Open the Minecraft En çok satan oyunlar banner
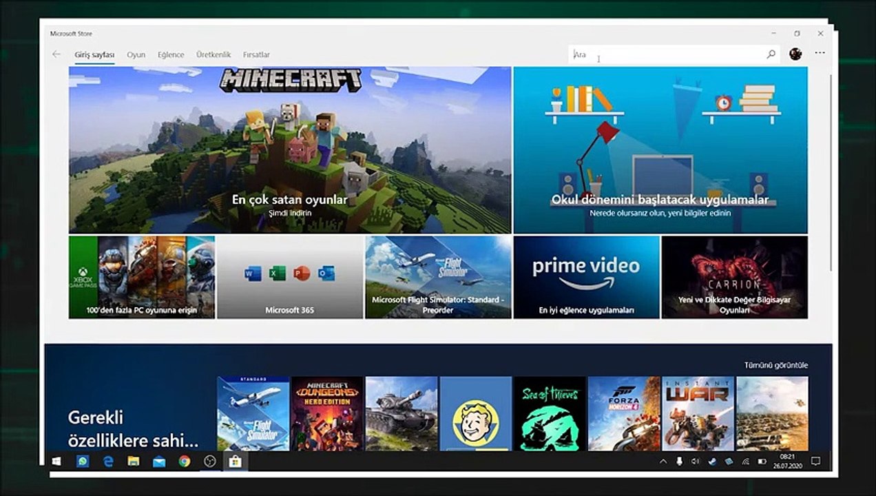Viewport: 876px width, 496px height. click(x=290, y=150)
